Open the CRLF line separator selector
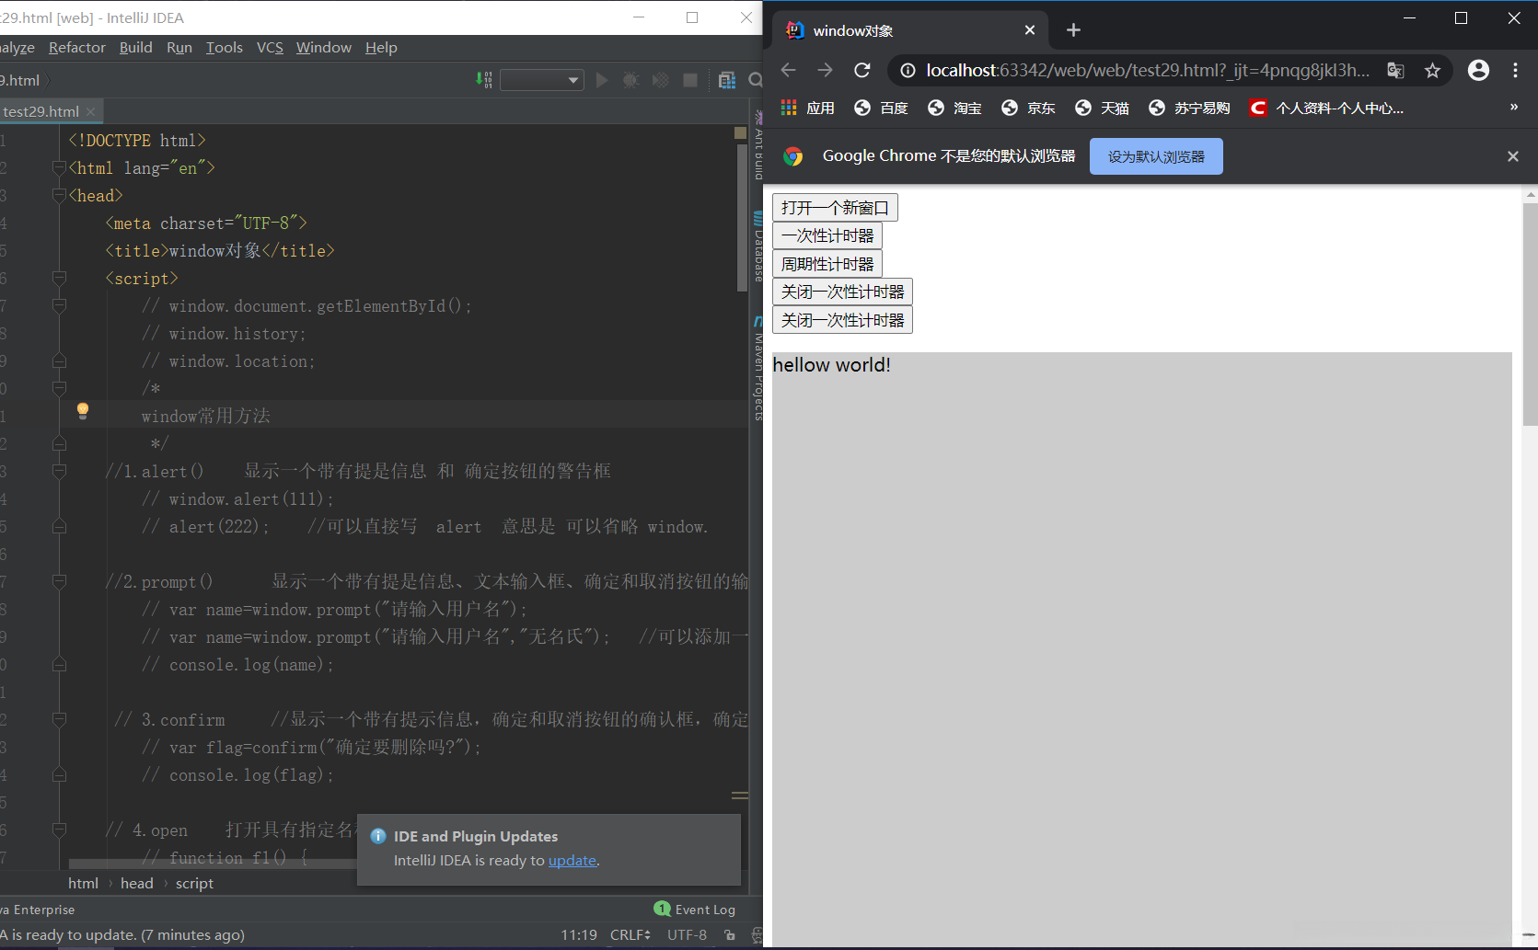Image resolution: width=1538 pixels, height=950 pixels. (x=630, y=934)
